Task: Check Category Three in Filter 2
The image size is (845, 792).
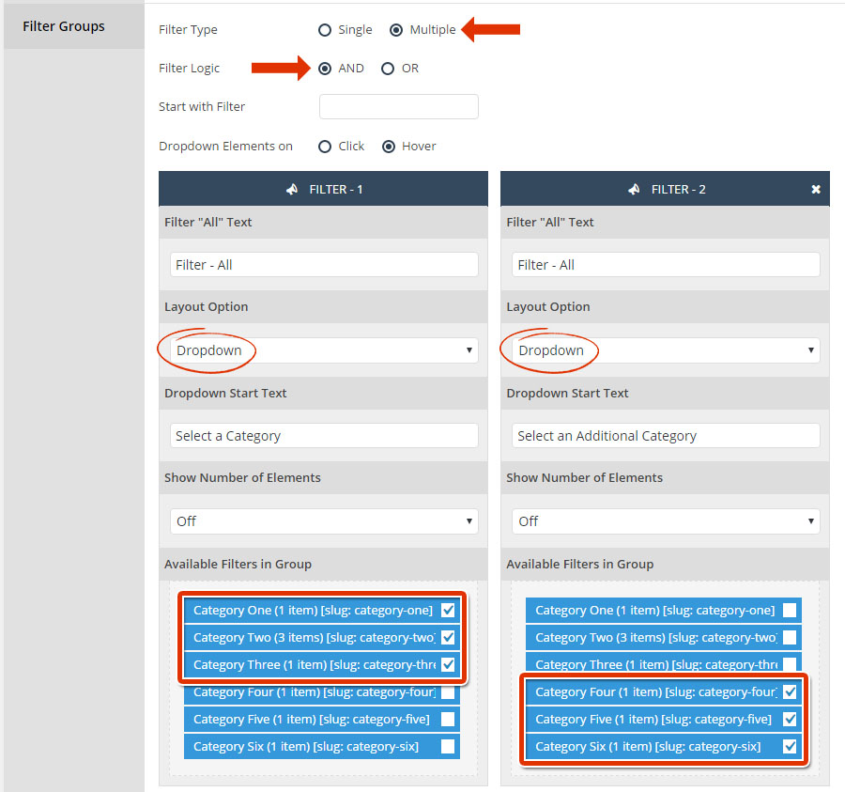Action: coord(790,663)
